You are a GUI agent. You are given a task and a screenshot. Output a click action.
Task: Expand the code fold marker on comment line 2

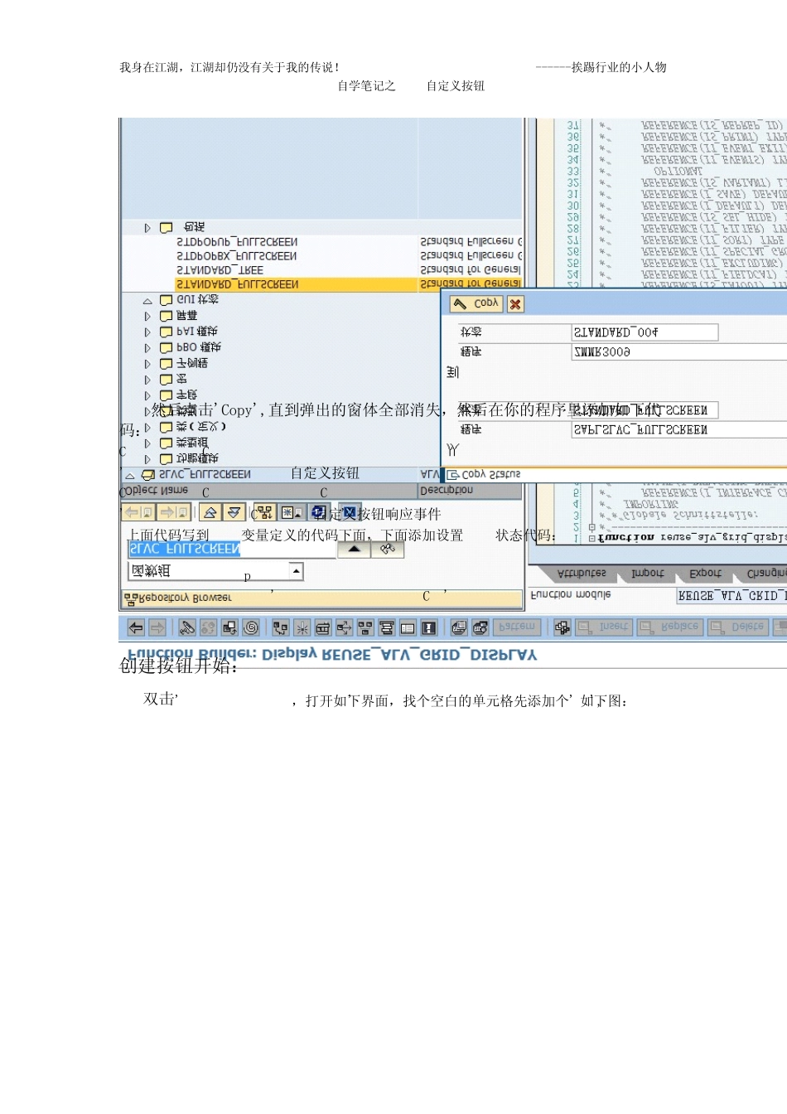click(x=591, y=526)
